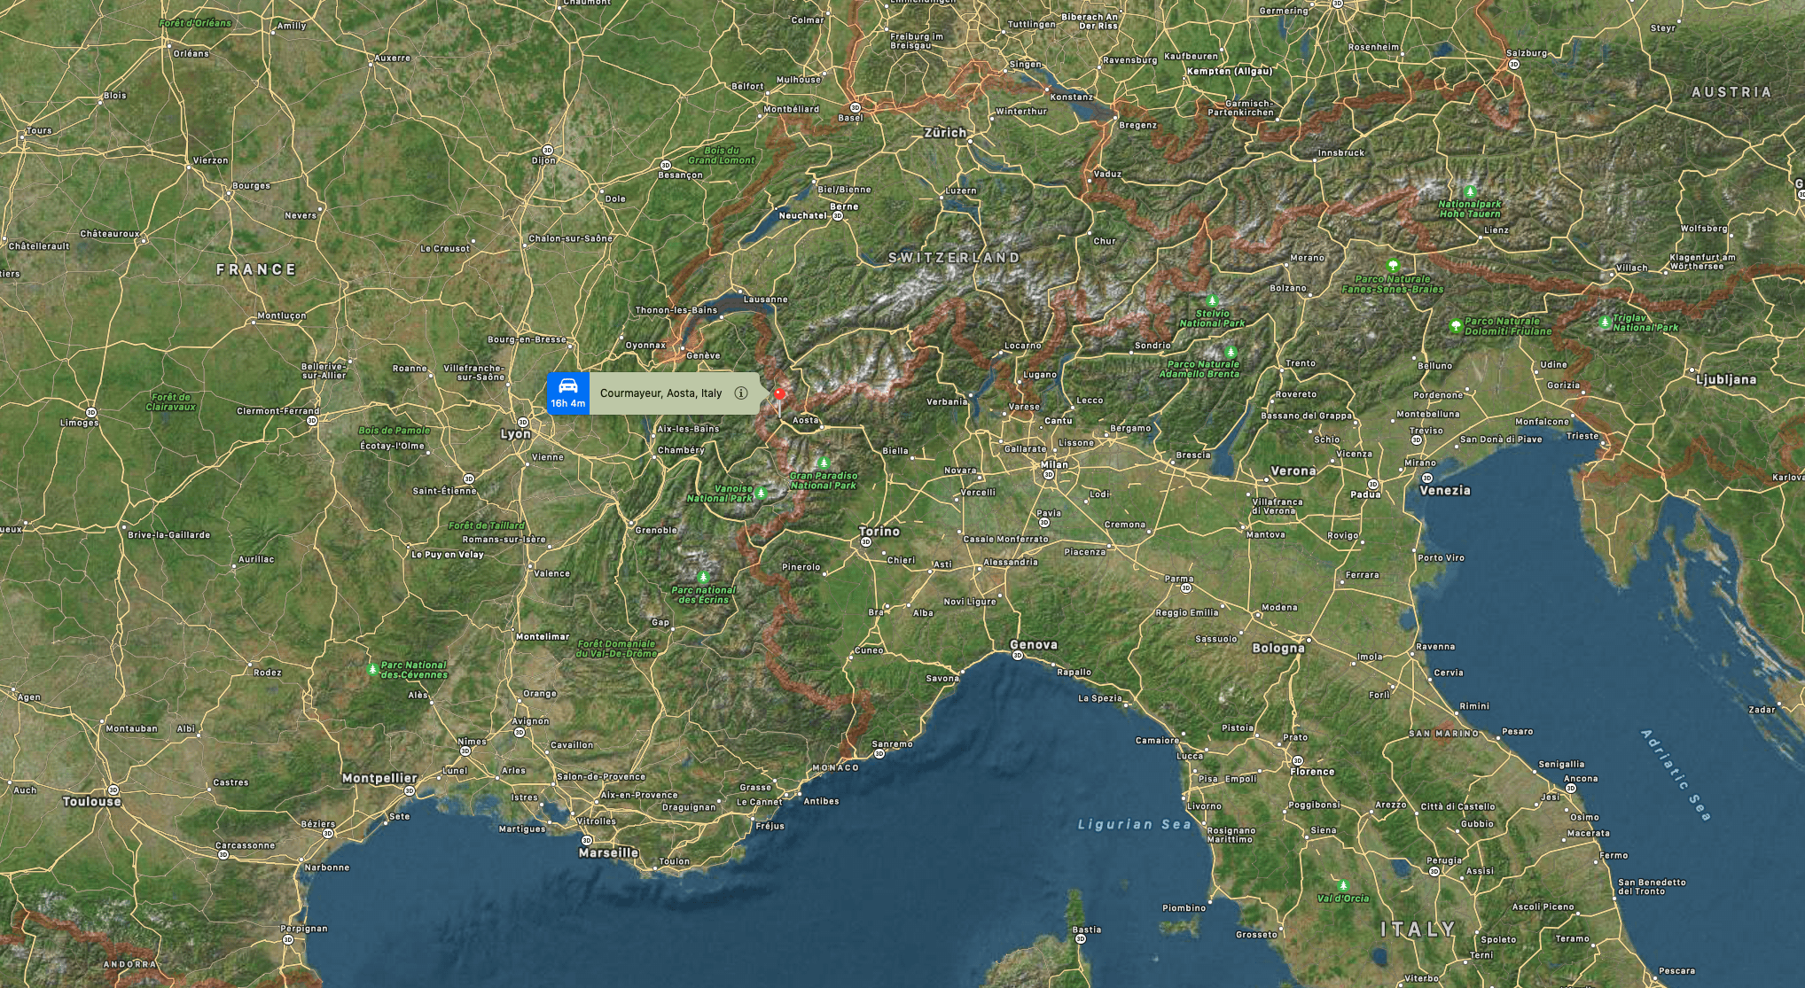Click the Triglav National Park icon
This screenshot has height=988, width=1805.
(1605, 322)
